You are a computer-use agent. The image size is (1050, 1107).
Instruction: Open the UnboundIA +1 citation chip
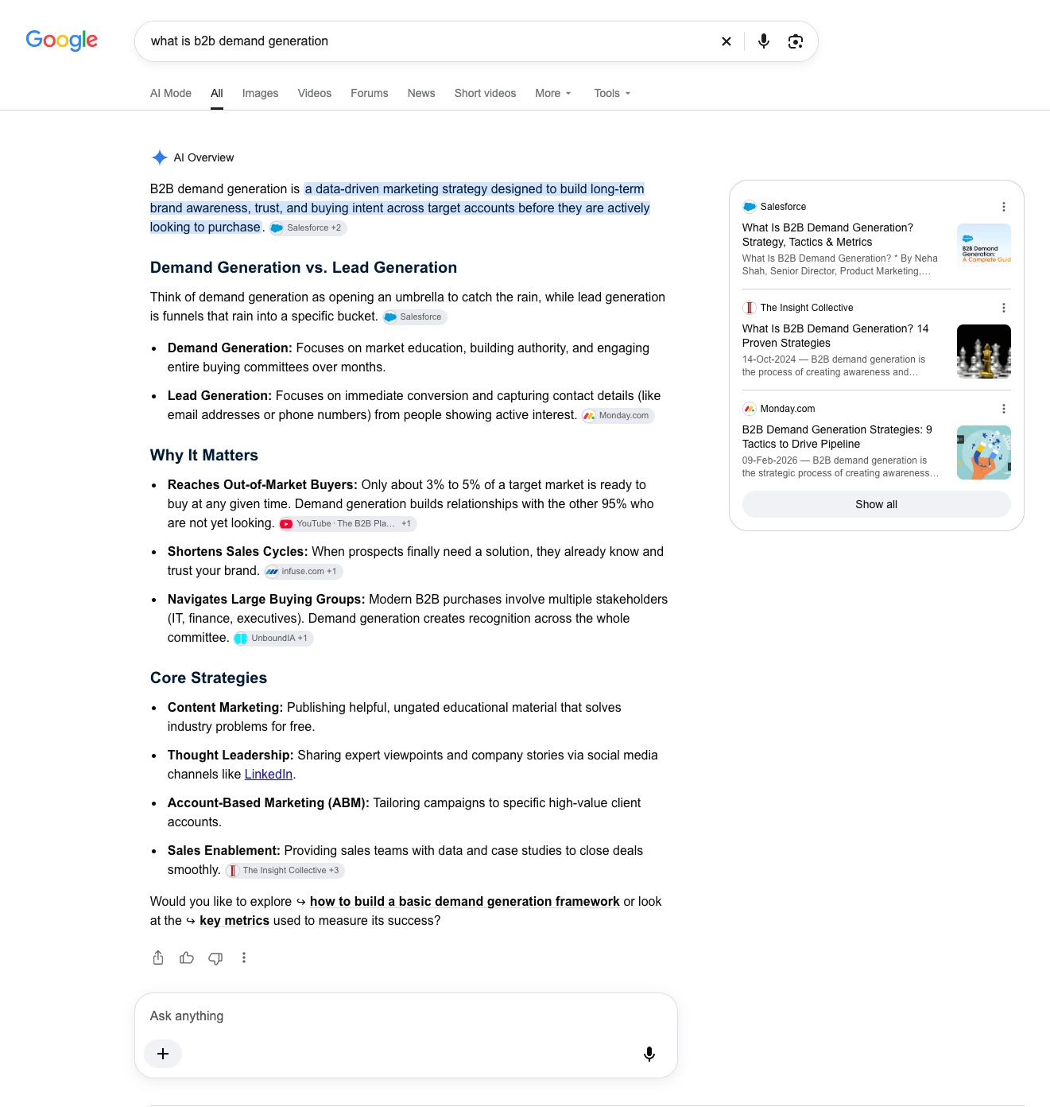pos(273,639)
